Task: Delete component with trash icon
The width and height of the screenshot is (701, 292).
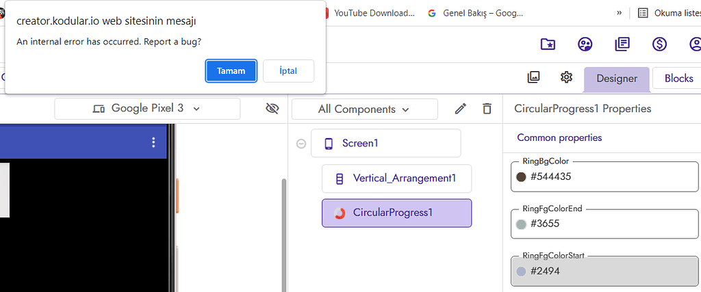Action: click(487, 109)
